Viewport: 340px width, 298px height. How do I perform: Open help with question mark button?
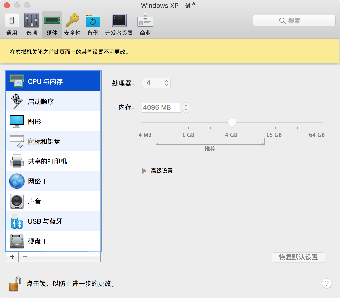327,283
